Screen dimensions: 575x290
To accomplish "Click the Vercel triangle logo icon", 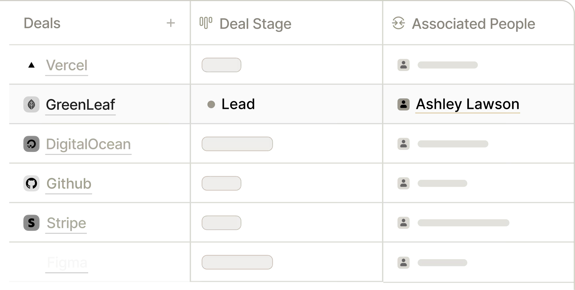I will point(31,65).
